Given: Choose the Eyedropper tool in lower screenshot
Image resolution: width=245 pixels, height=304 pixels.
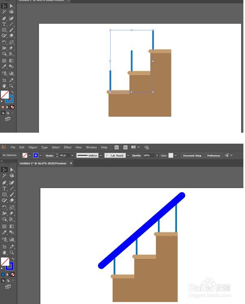Looking at the screenshot, I should 4,232.
